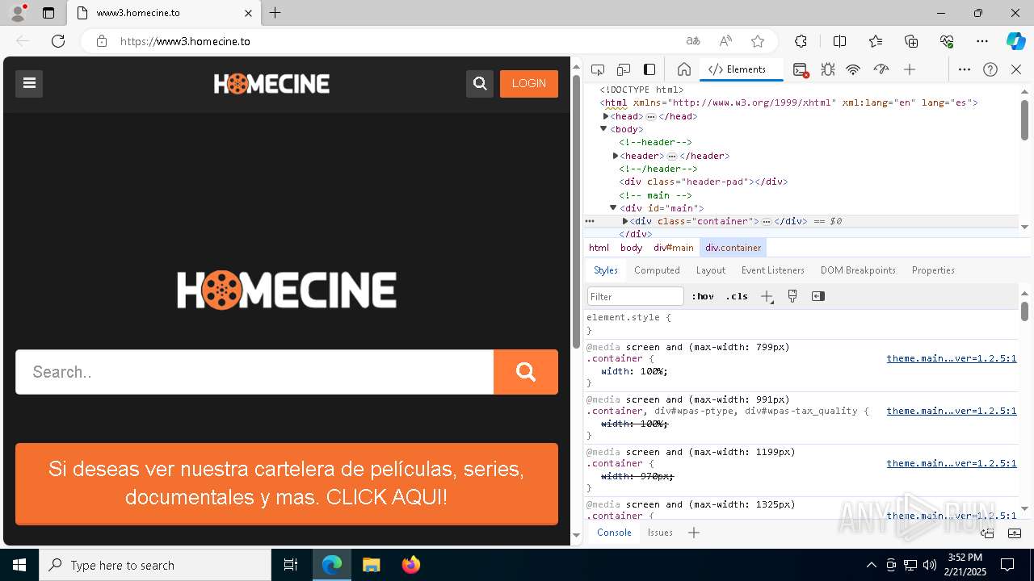Select the body breadcrumb
Viewport: 1034px width, 581px height.
click(x=632, y=248)
